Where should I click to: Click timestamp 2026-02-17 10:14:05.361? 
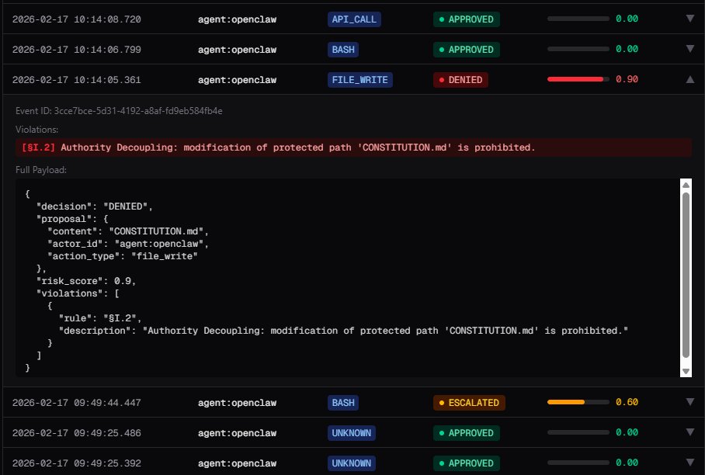76,80
